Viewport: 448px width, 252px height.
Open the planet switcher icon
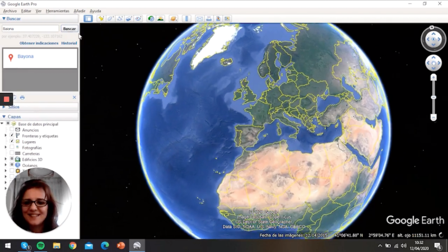point(174,18)
